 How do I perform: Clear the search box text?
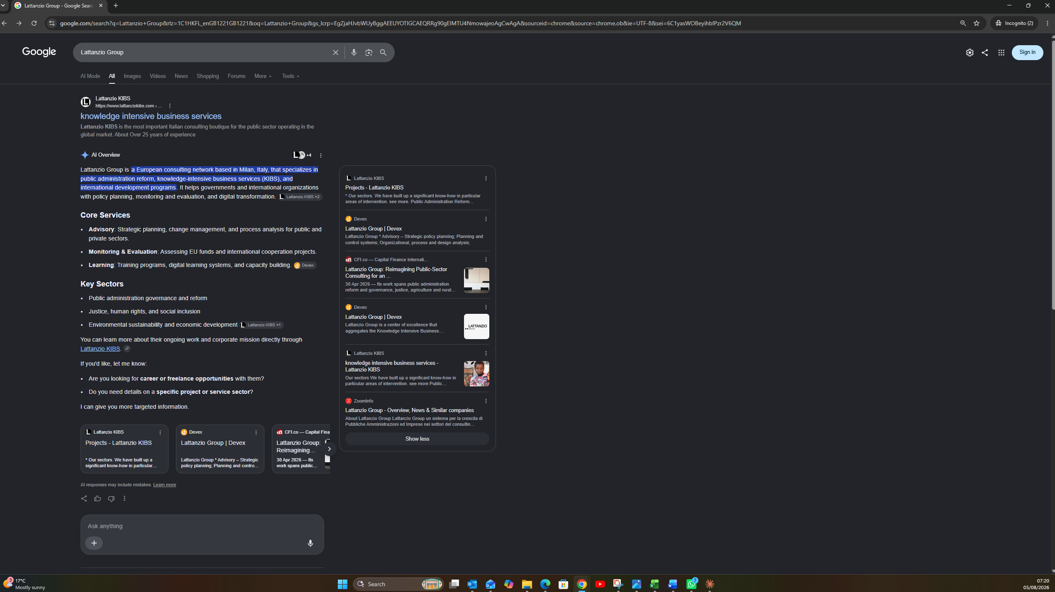pyautogui.click(x=335, y=53)
